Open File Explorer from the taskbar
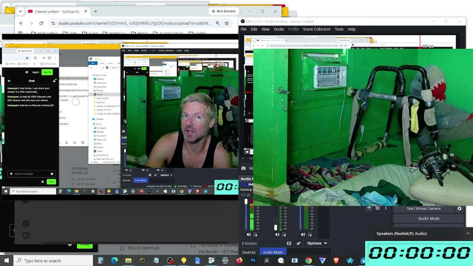The height and width of the screenshot is (266, 473). [x=128, y=261]
